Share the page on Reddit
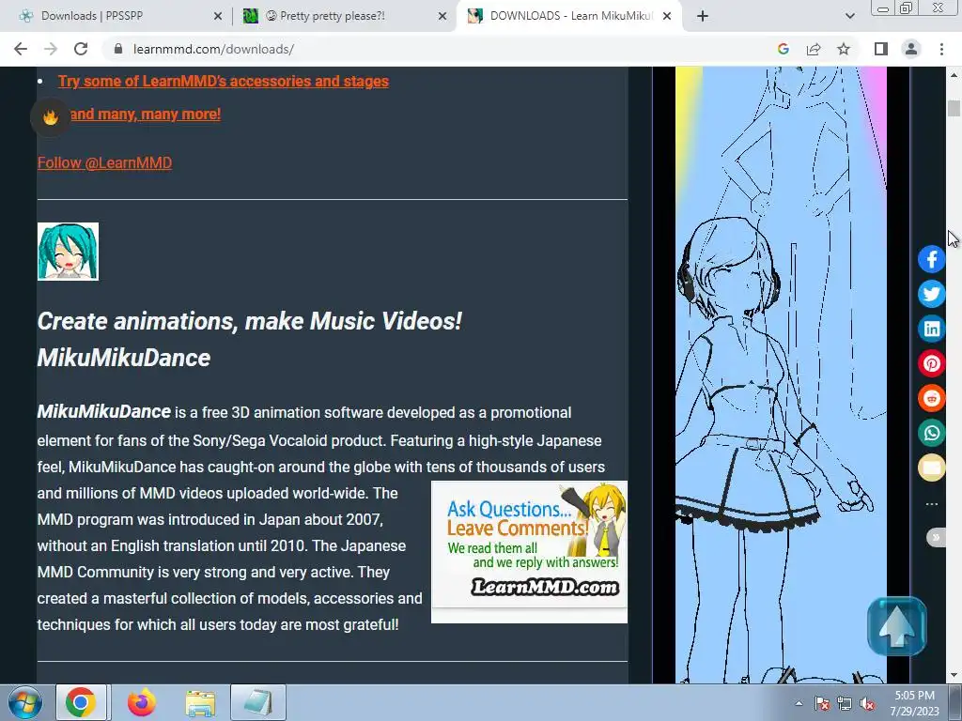This screenshot has height=721, width=962. click(931, 398)
